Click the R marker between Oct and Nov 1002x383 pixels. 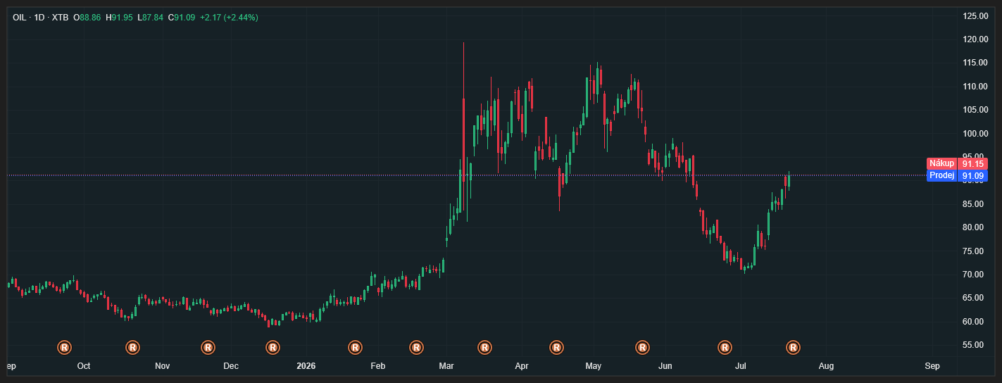[132, 347]
